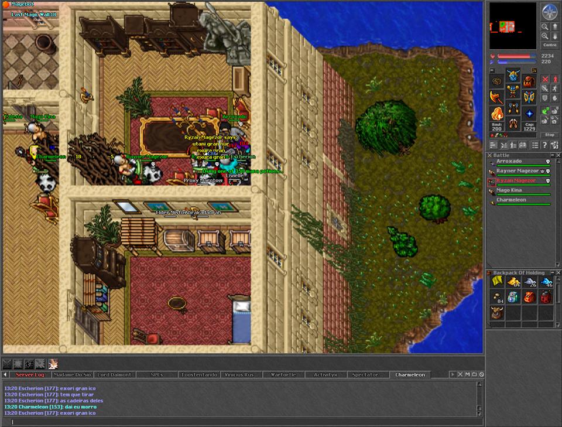Switch to Lord Dalmont chat tab
The image size is (562, 427).
(x=114, y=375)
